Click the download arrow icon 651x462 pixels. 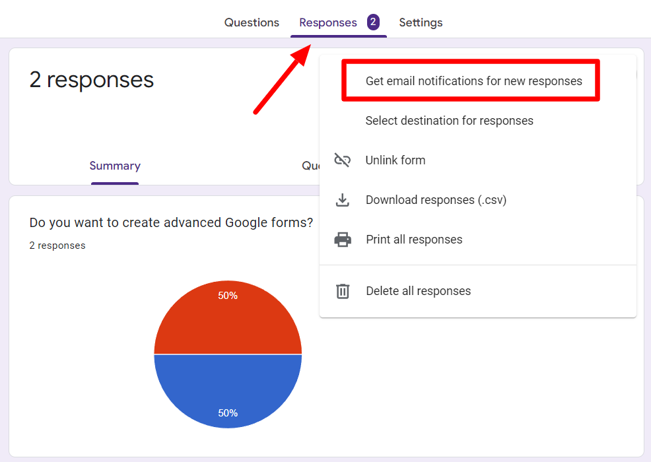[x=343, y=200]
